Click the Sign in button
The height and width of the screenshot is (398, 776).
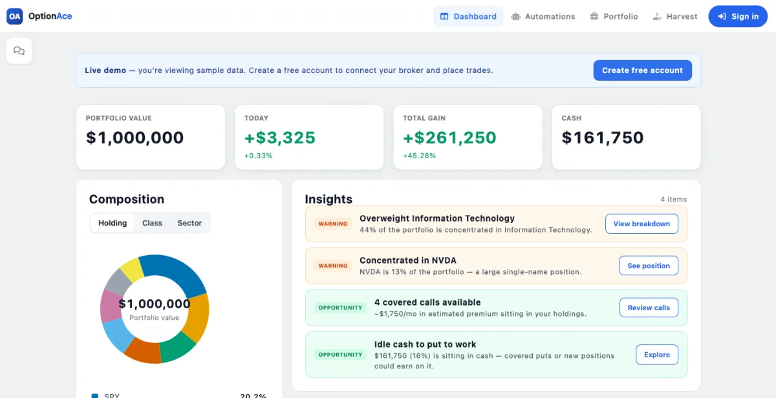tap(738, 16)
